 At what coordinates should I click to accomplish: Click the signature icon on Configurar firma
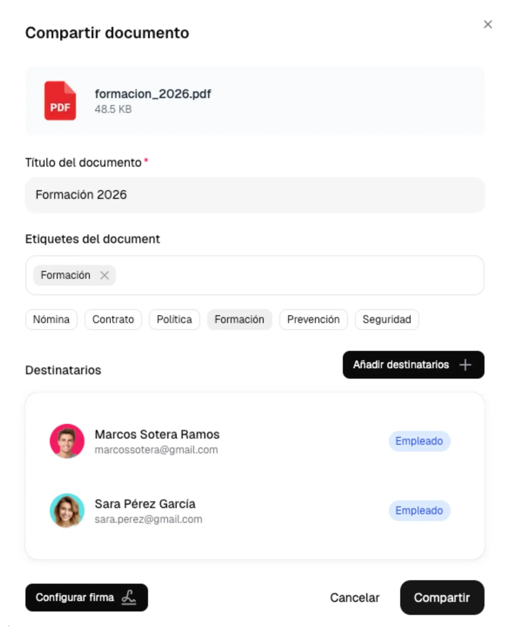coord(129,597)
